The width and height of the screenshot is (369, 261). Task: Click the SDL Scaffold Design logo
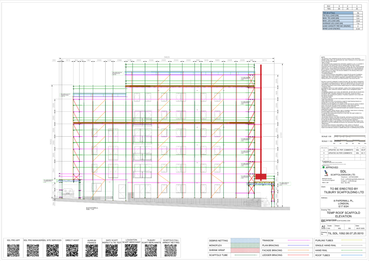tap(326, 173)
